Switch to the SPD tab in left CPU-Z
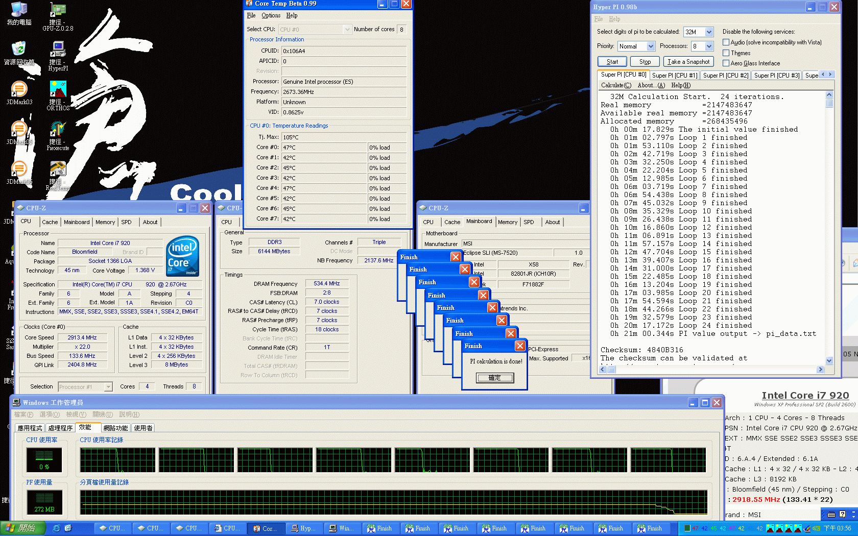The height and width of the screenshot is (536, 858). tap(126, 222)
